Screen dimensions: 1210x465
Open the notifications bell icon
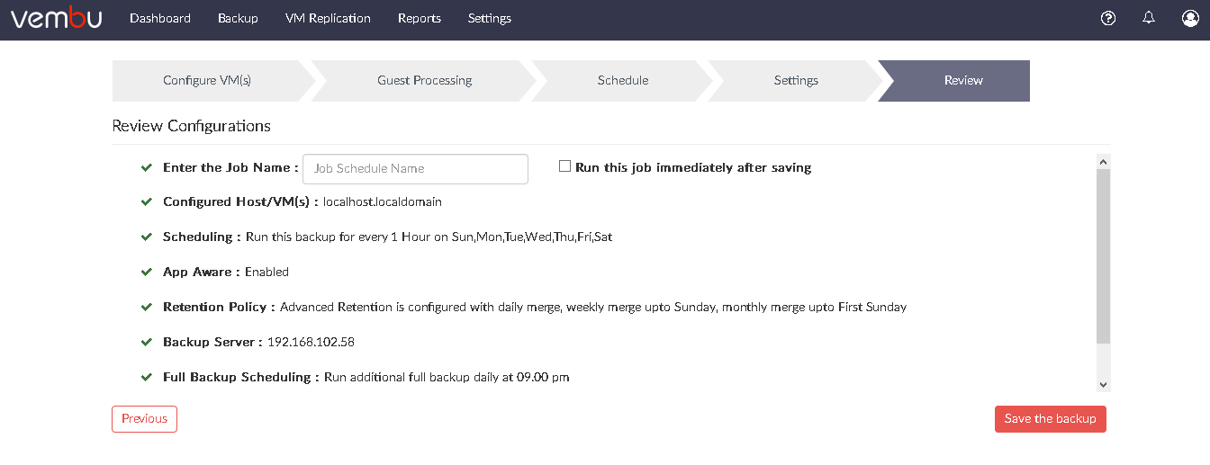(x=1149, y=17)
